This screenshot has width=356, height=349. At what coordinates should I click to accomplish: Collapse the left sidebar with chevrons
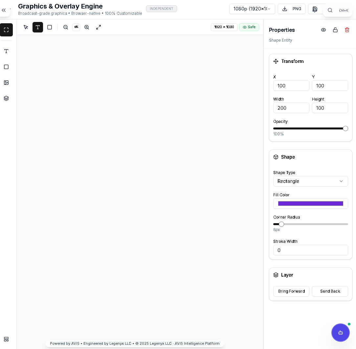(4, 10)
